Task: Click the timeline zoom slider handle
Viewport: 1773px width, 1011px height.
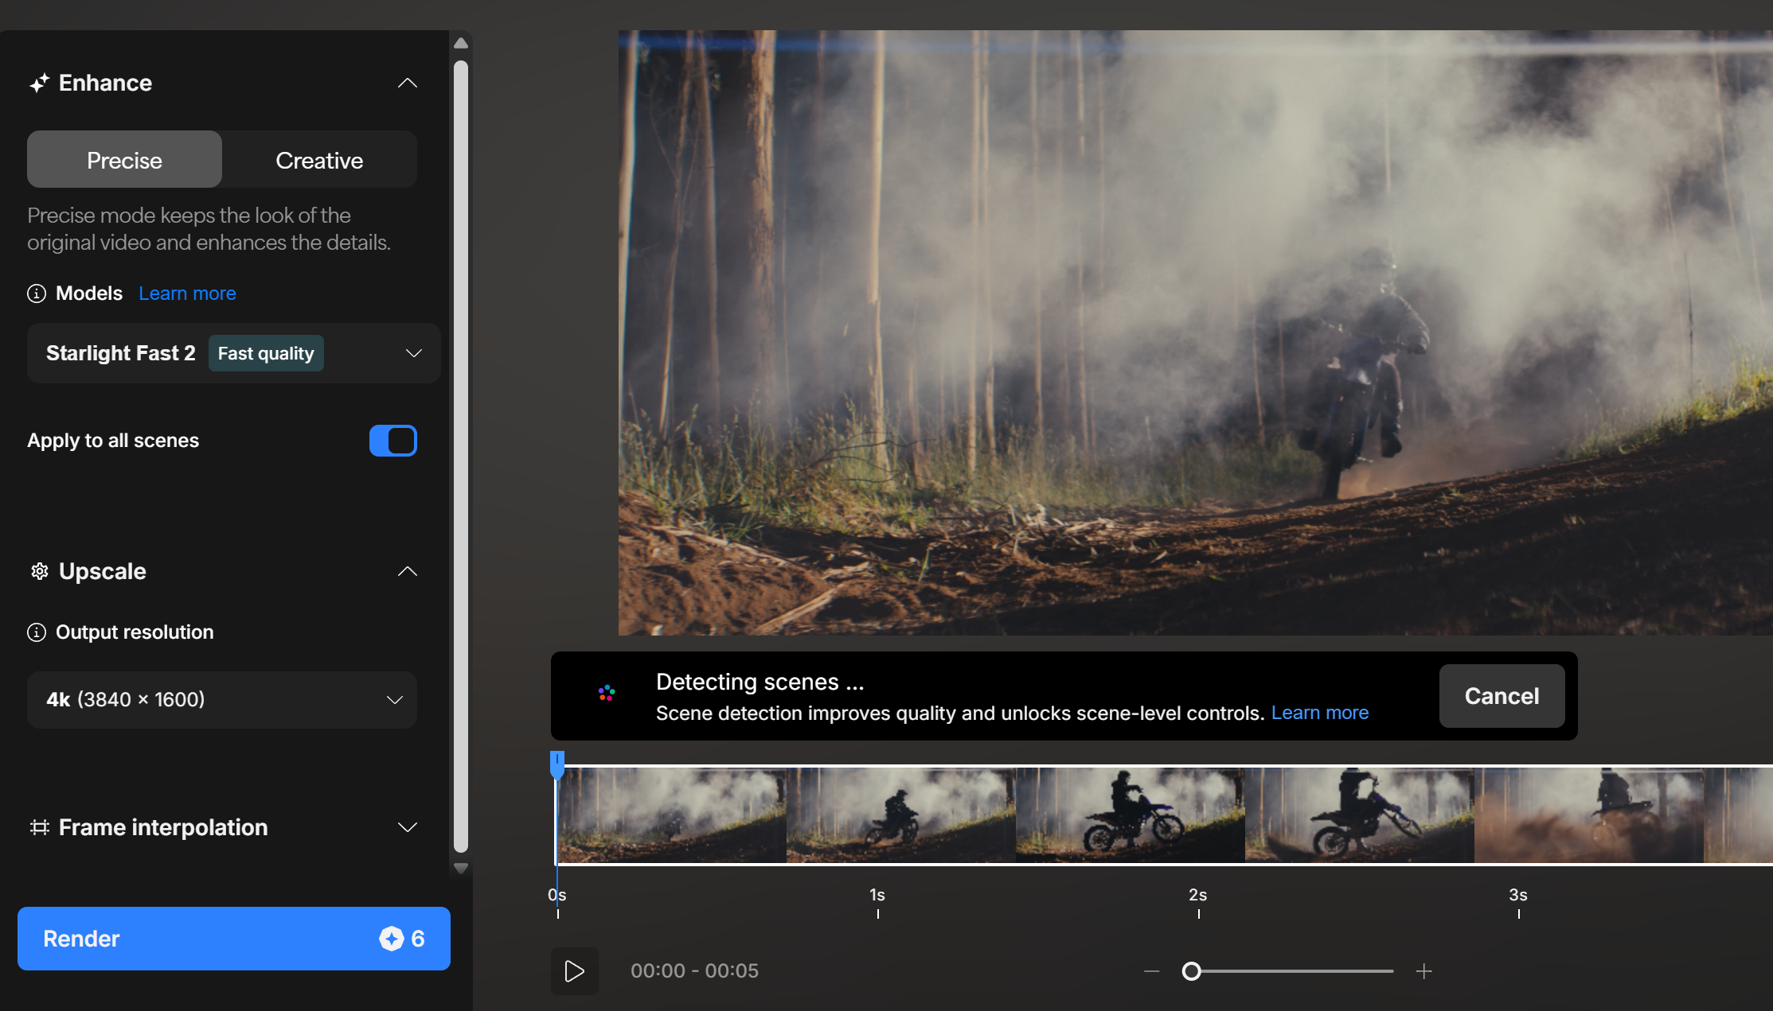Action: coord(1191,971)
